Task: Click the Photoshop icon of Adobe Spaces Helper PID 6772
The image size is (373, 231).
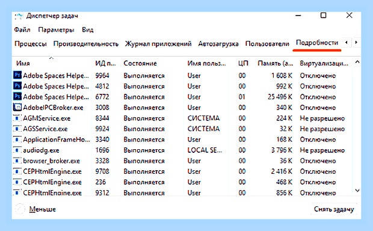Action: 17,96
